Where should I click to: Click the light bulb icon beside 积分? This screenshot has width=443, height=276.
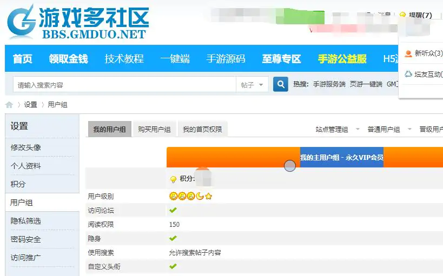[173, 179]
